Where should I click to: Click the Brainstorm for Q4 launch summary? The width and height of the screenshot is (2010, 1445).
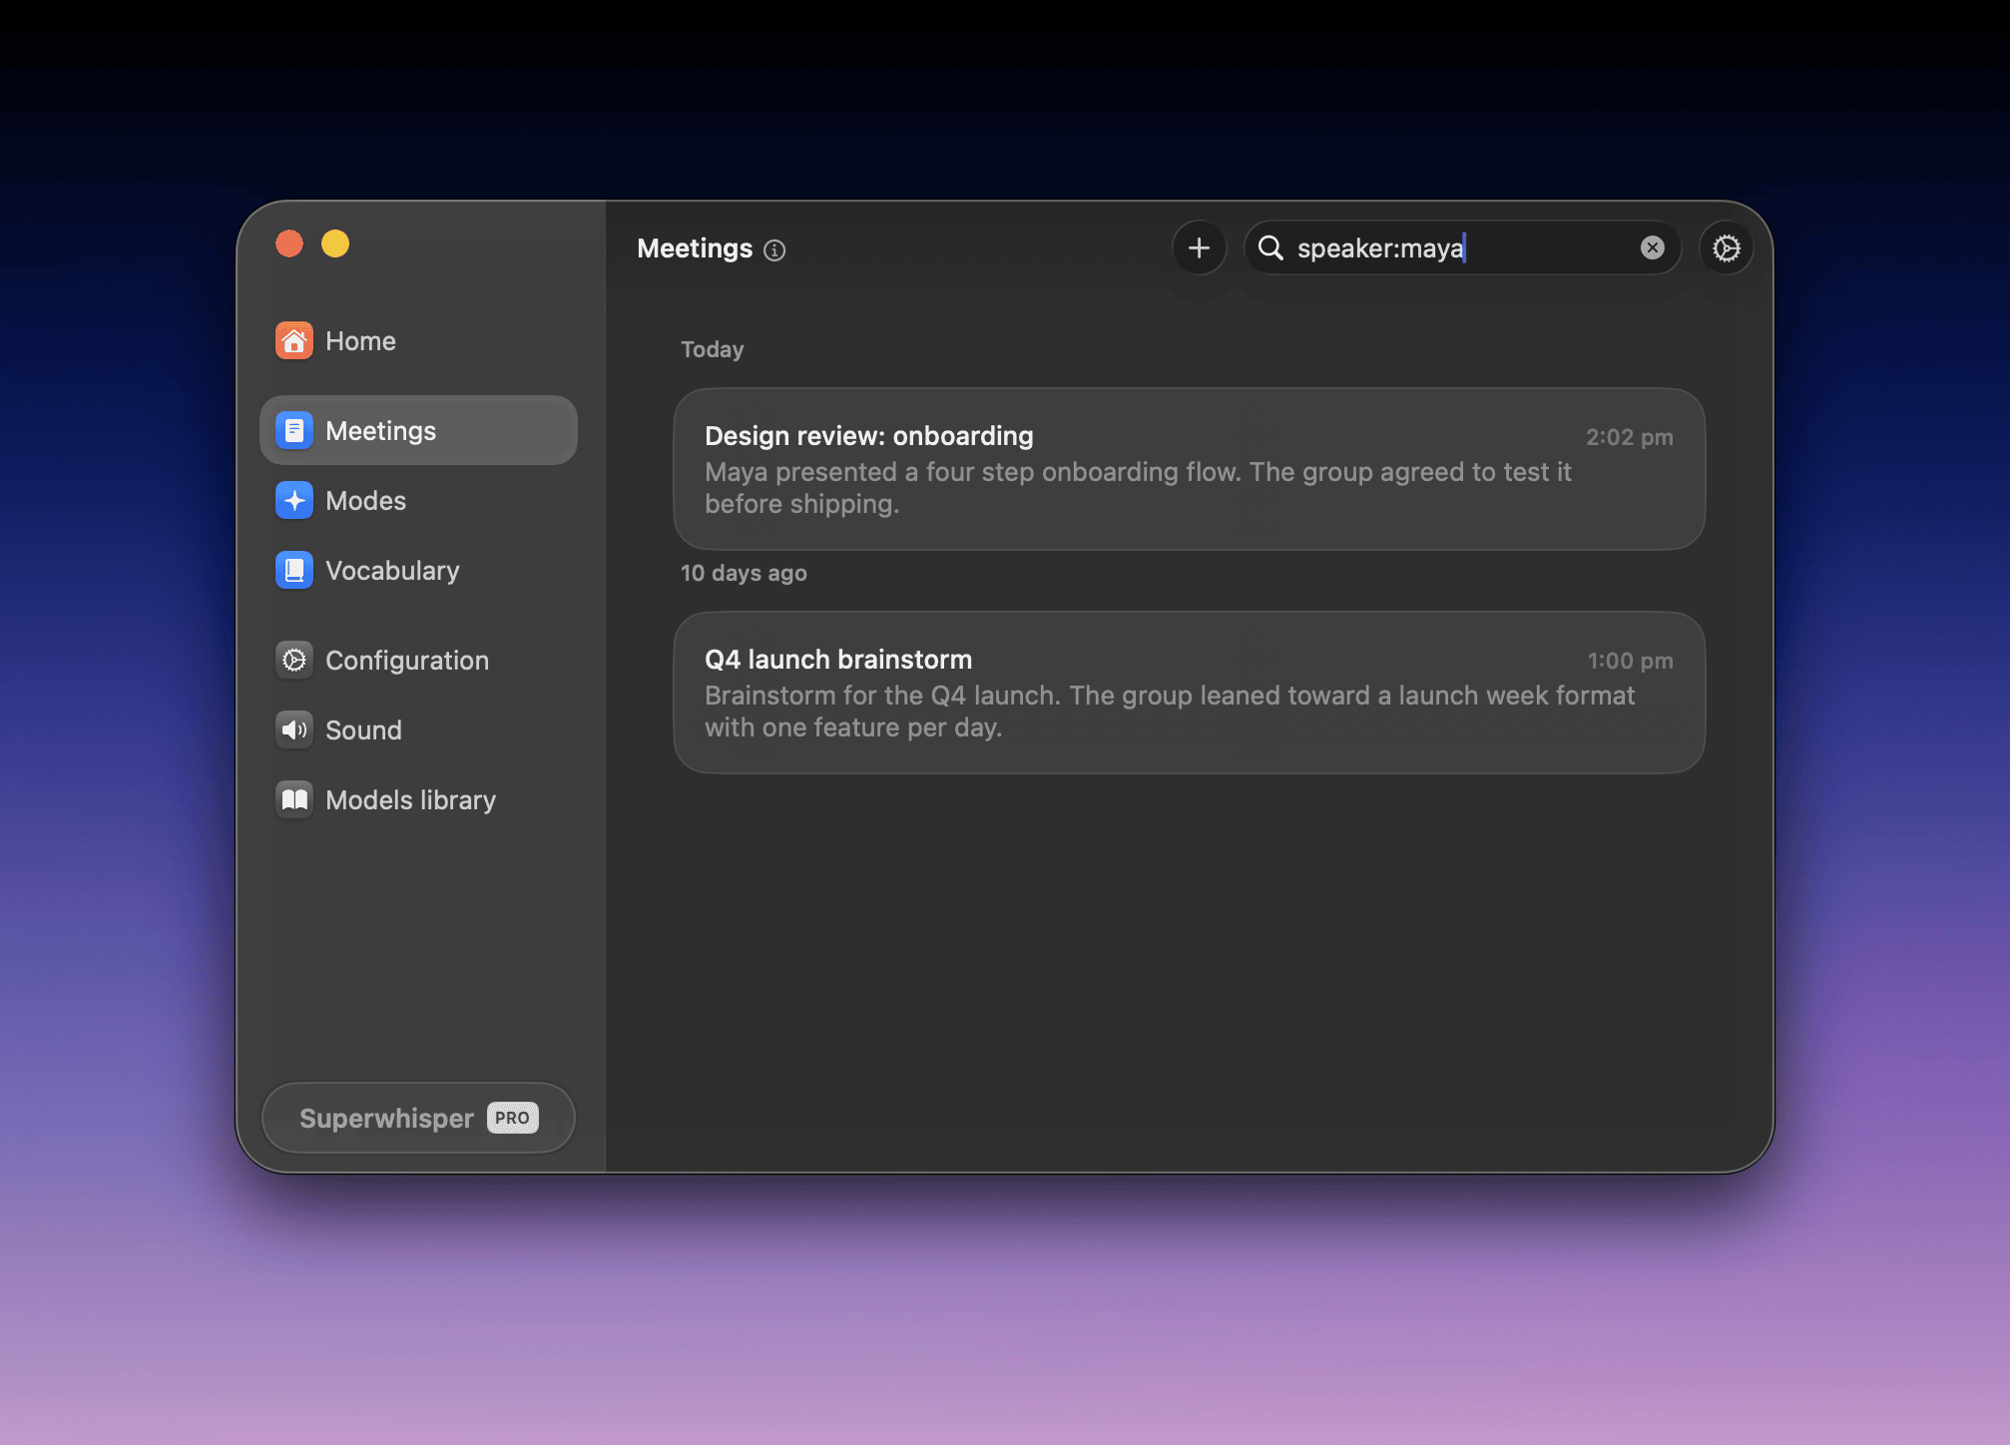coord(1170,712)
